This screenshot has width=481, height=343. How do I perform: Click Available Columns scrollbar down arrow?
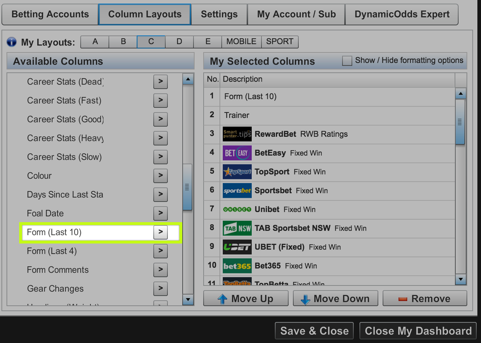[x=188, y=300]
